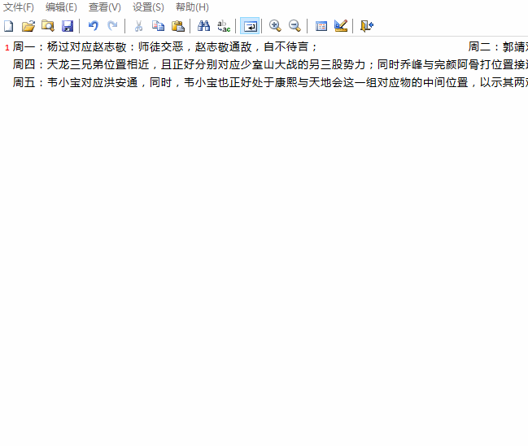Open Find with the binoculars icon
The width and height of the screenshot is (528, 446).
(203, 26)
